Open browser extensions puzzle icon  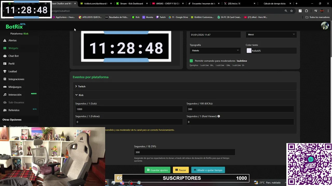(x=306, y=11)
